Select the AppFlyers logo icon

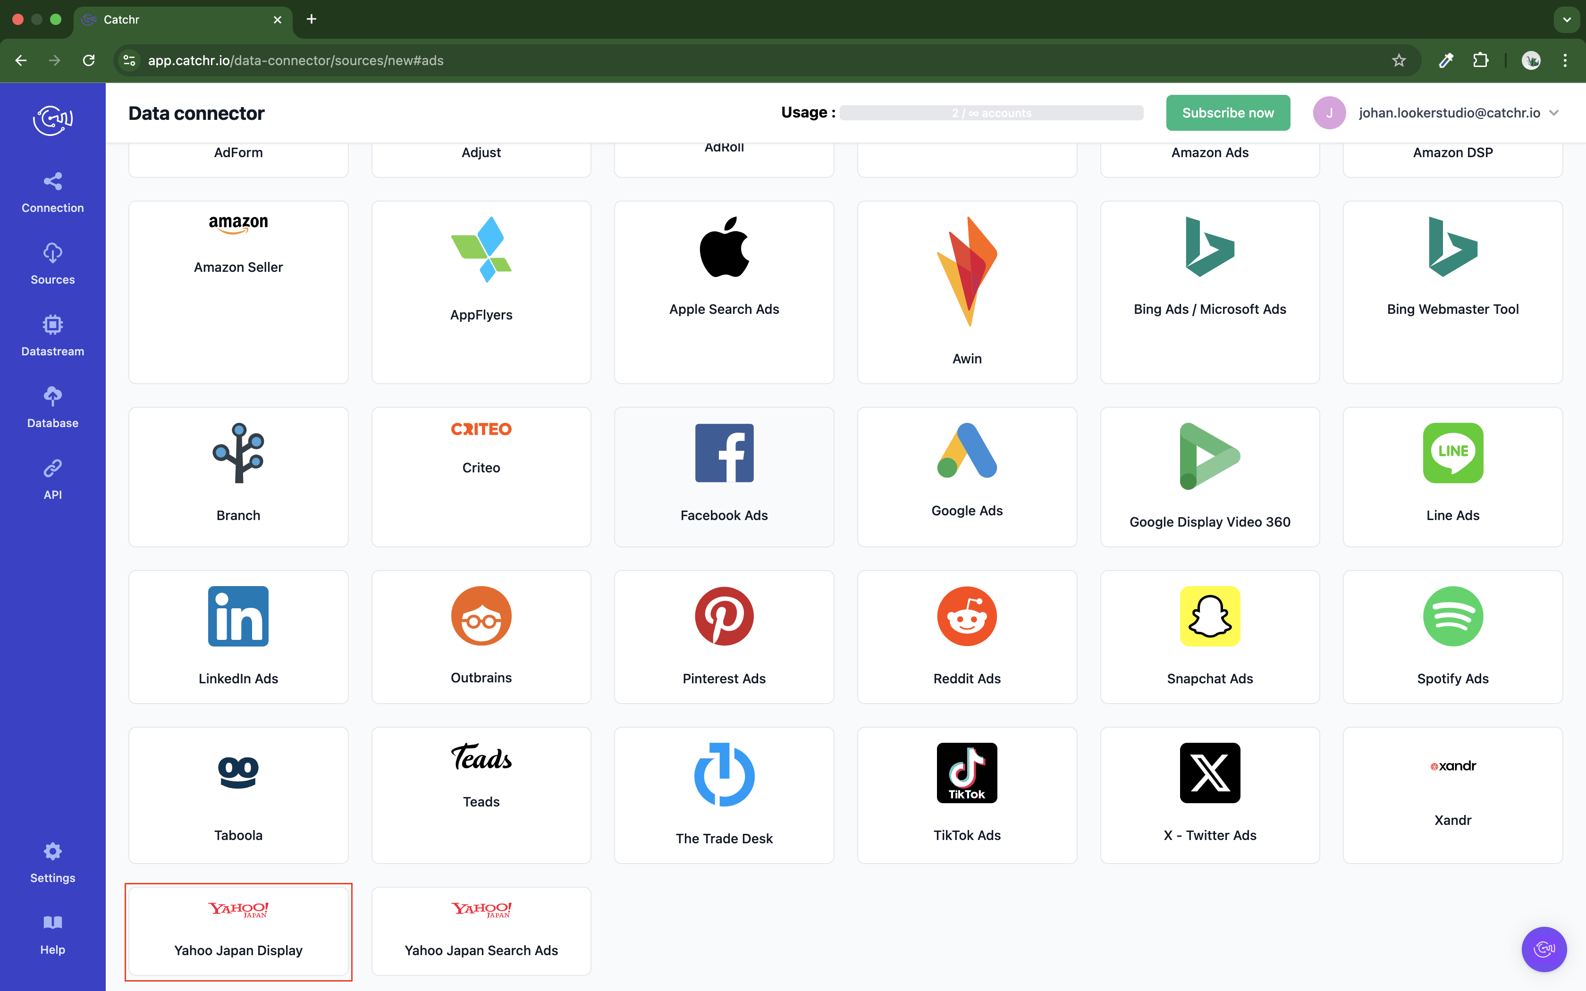pyautogui.click(x=481, y=250)
